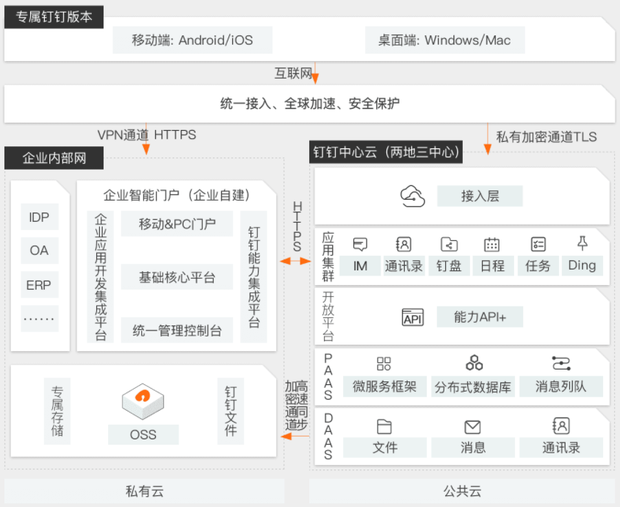Select the vertical 企业应用开发集成平台 label

pyautogui.click(x=101, y=277)
